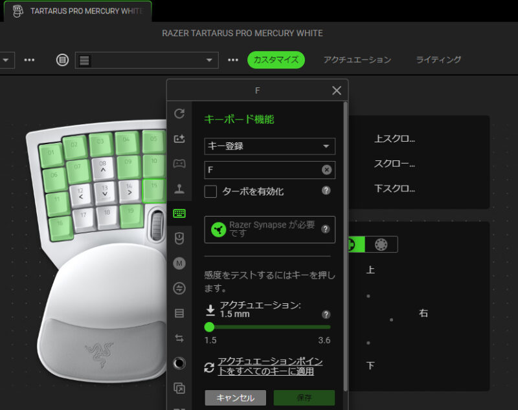The width and height of the screenshot is (518, 410).
Task: Open the switch profile list icon
Action: [x=179, y=313]
